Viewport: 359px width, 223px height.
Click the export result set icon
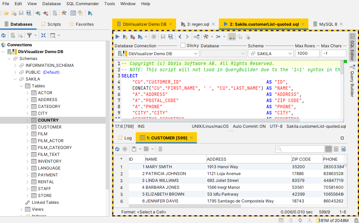134,149
